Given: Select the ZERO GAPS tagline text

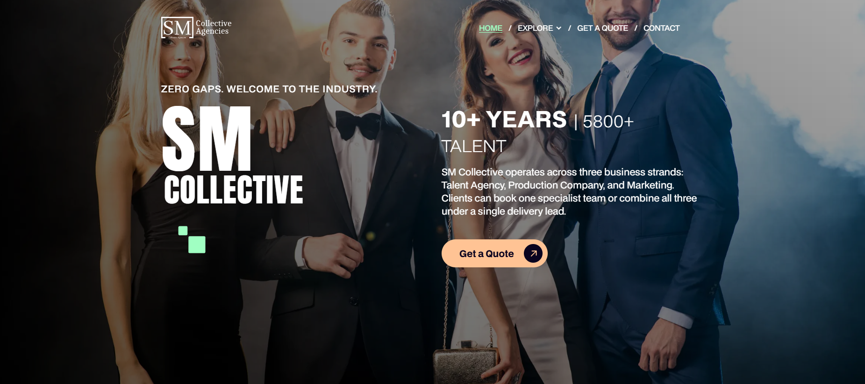Looking at the screenshot, I should point(269,89).
